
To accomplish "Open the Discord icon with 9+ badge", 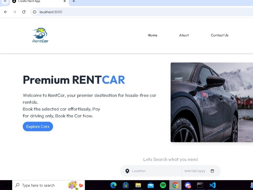I will tap(188, 185).
